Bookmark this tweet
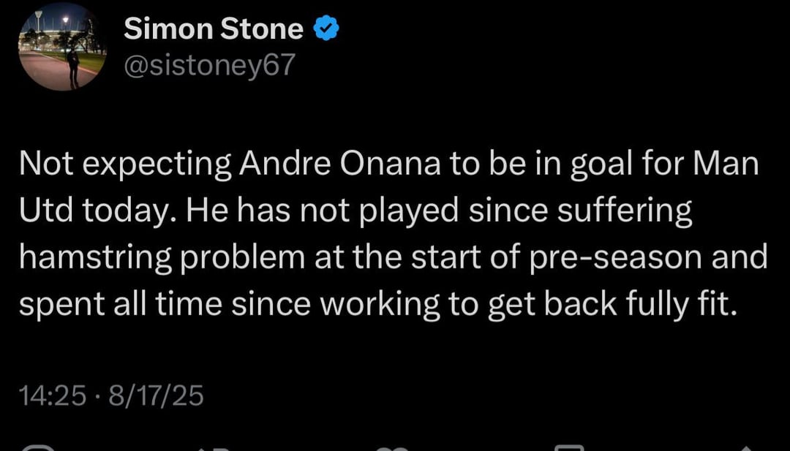Viewport: 790px width, 451px height. 569,447
